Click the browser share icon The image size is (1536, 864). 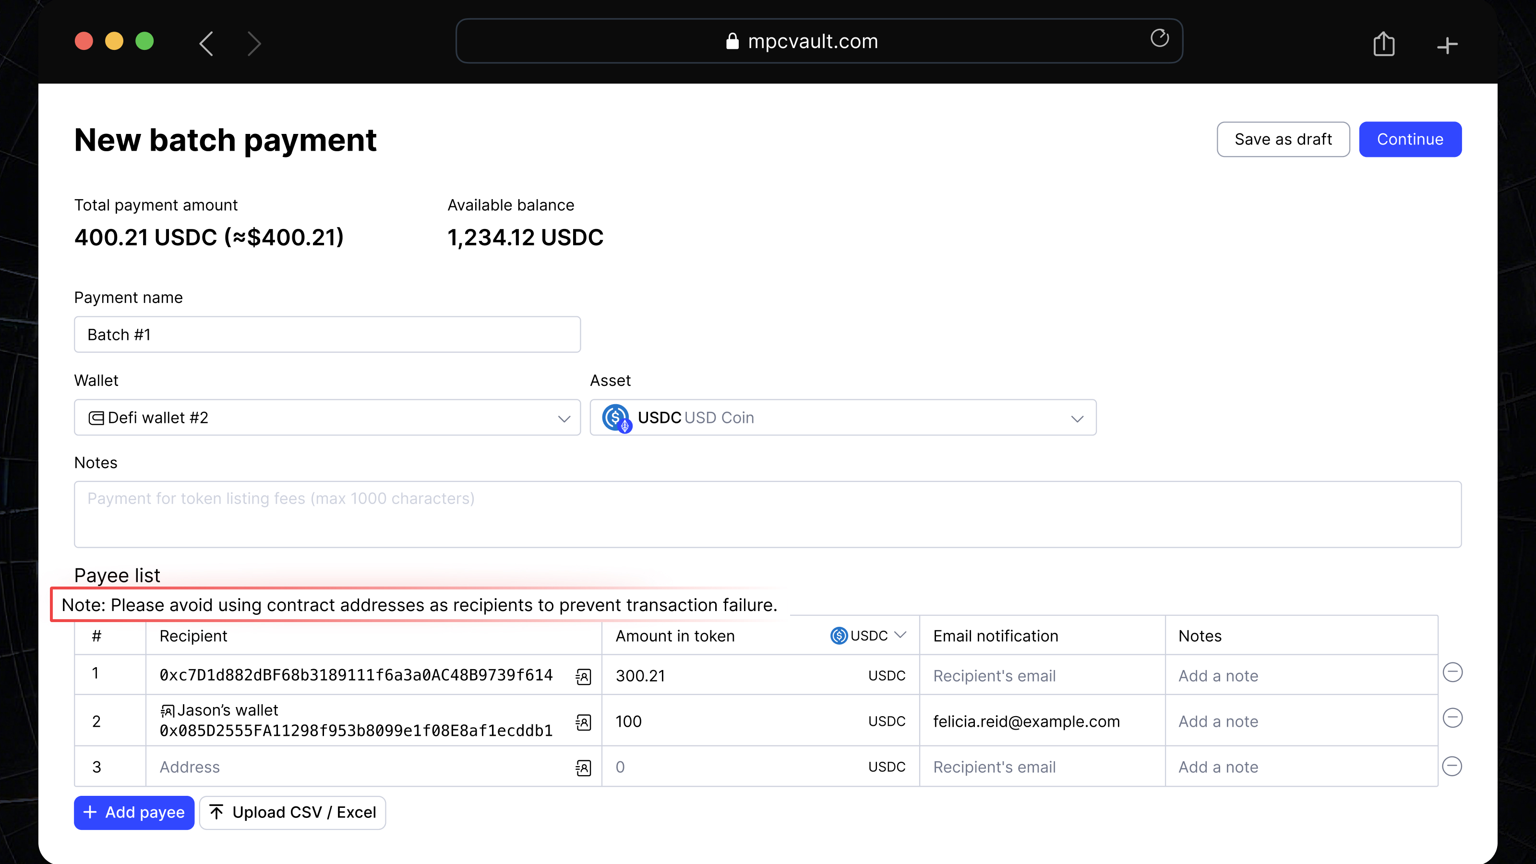[1383, 44]
